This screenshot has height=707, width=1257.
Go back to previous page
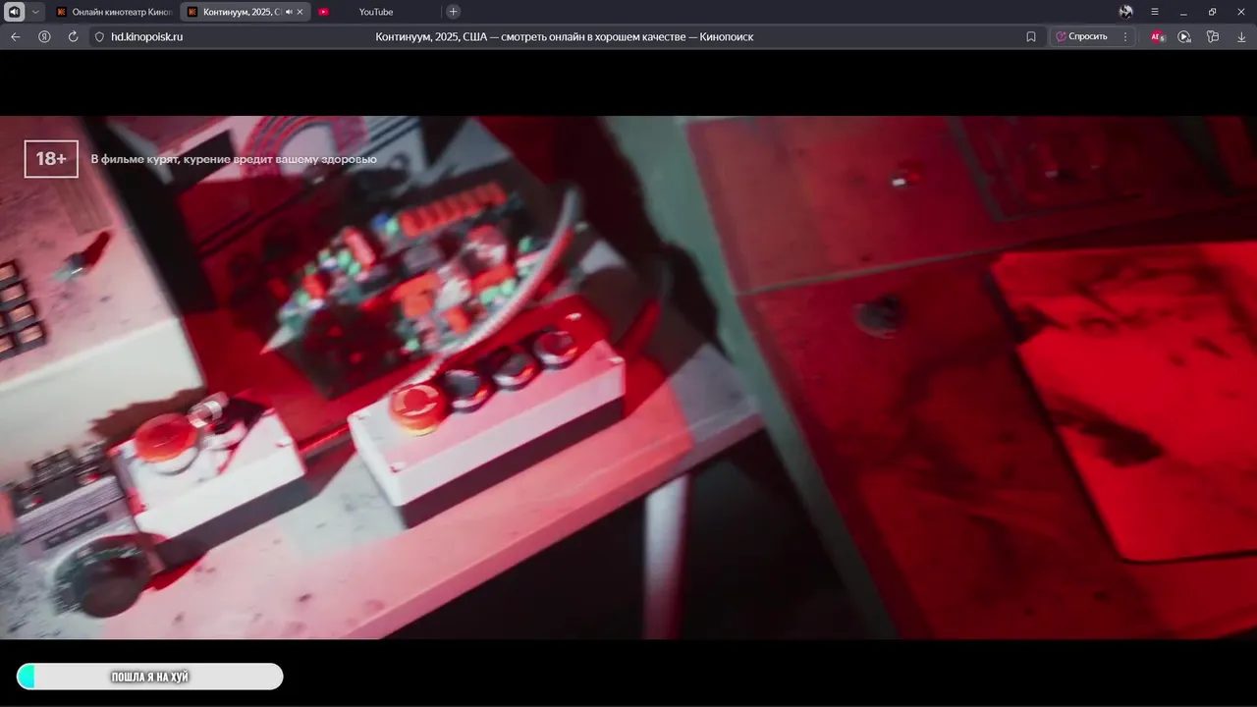(15, 36)
